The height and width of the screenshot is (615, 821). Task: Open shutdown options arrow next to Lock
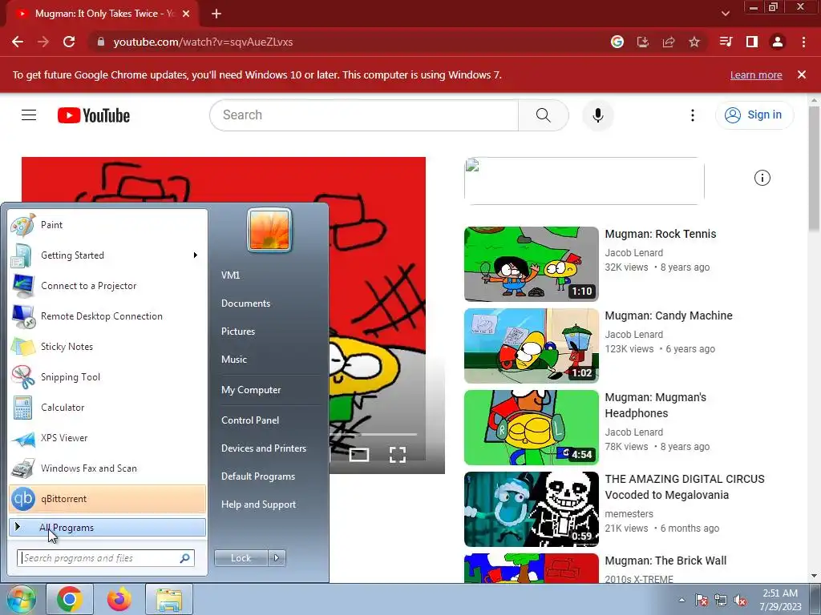[277, 558]
